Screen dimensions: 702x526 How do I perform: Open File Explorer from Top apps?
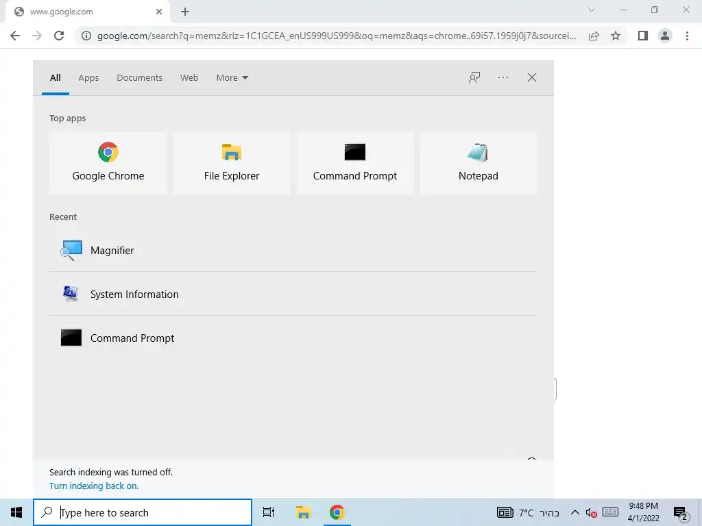click(x=232, y=163)
